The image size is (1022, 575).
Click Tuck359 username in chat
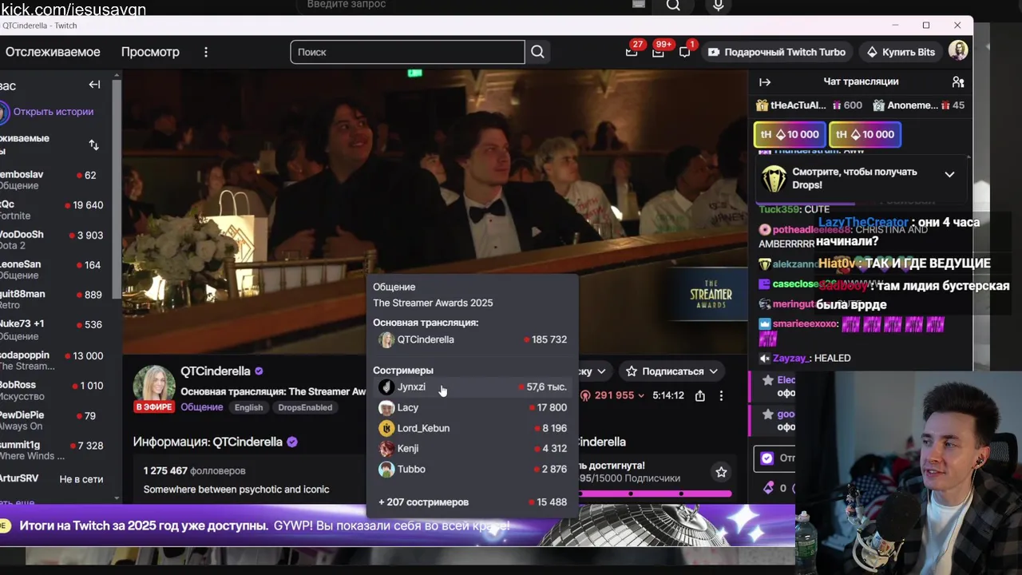pos(778,209)
